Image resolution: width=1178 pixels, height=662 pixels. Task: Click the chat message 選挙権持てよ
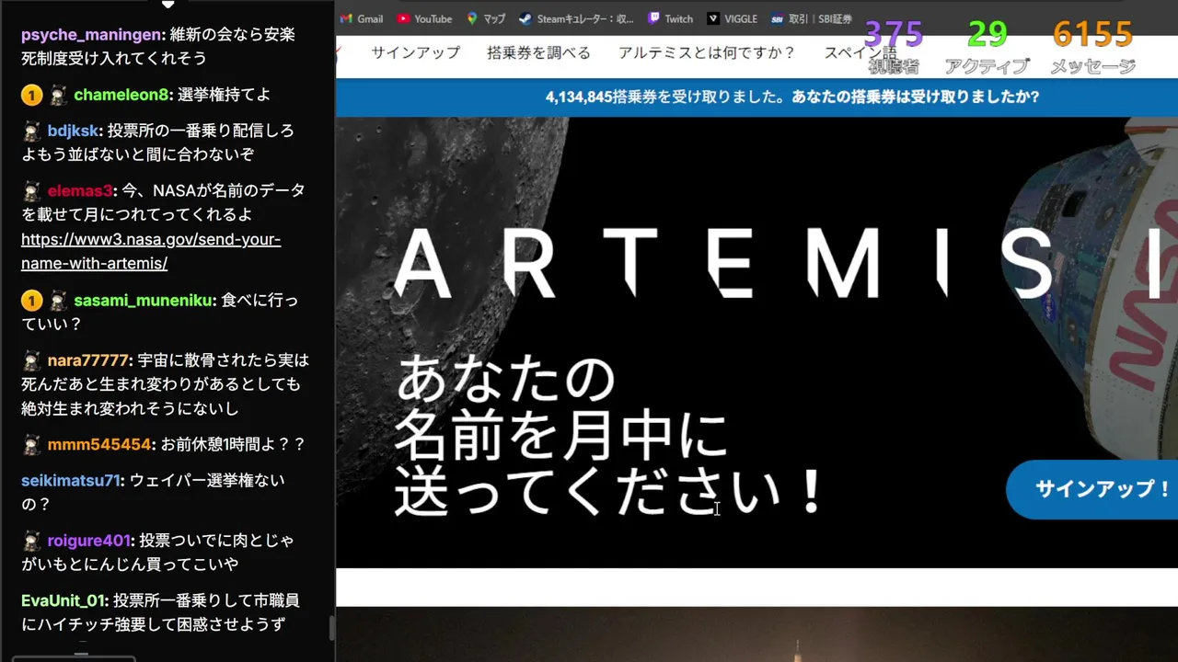click(225, 95)
